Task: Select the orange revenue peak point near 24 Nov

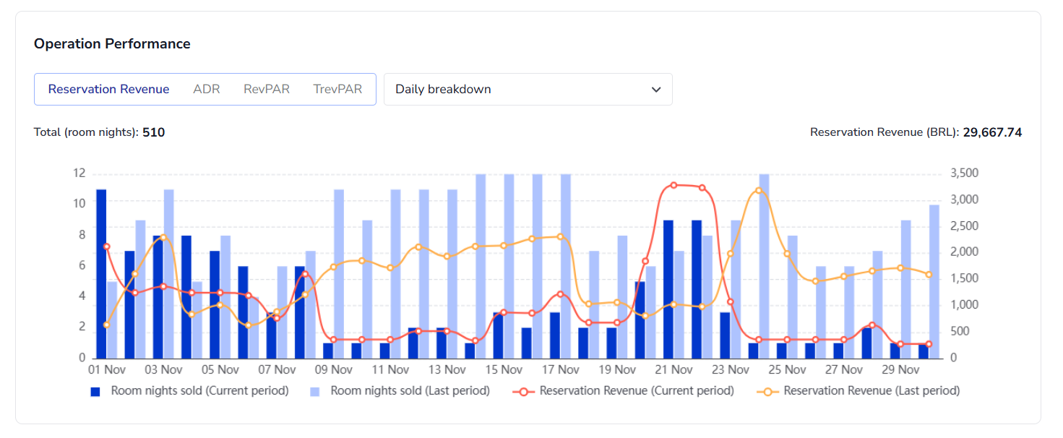Action: (x=759, y=191)
